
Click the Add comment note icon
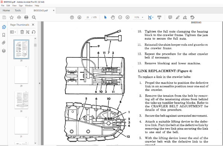[x=170, y=18]
